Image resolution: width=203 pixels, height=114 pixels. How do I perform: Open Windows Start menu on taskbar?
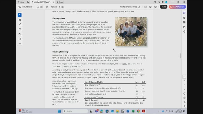[59, 111]
